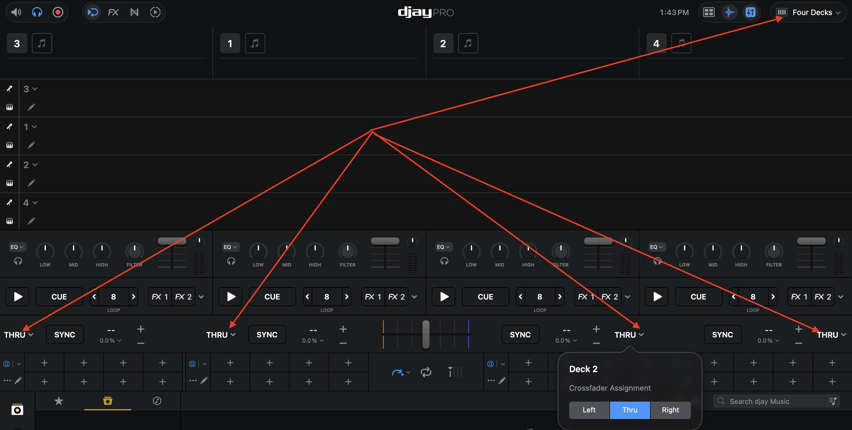Toggle headphone pre-cueing in top toolbar

click(37, 12)
